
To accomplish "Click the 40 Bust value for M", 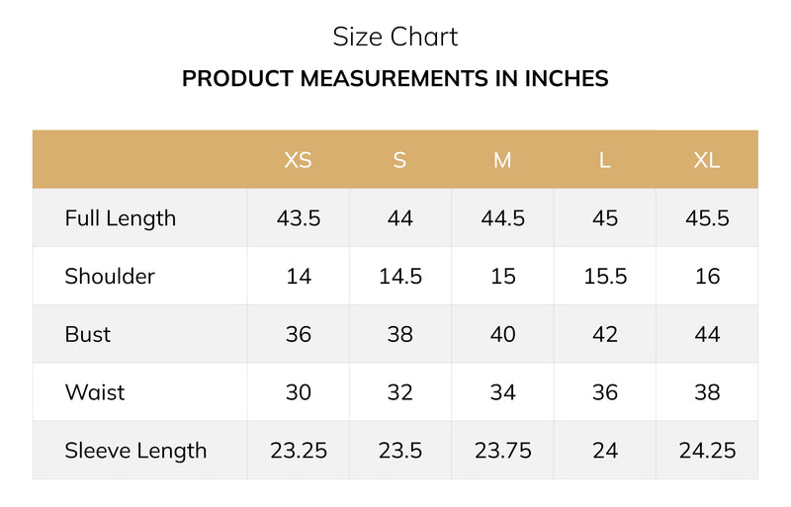I will pyautogui.click(x=502, y=334).
